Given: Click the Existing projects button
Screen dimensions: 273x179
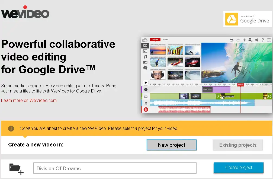Looking at the screenshot, I should coord(238,145).
